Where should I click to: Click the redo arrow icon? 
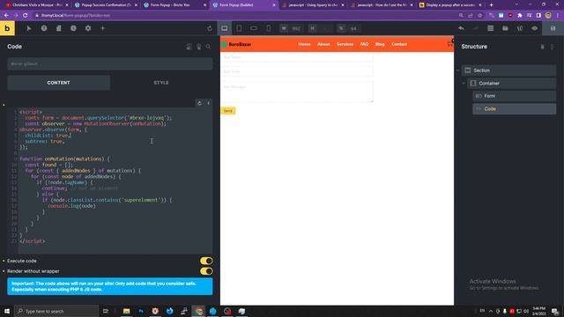pos(476,28)
